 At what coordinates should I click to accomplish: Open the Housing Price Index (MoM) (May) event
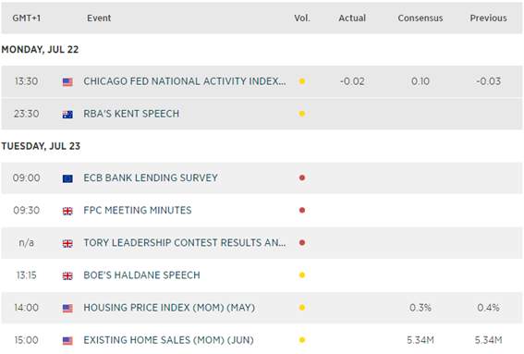tap(169, 308)
